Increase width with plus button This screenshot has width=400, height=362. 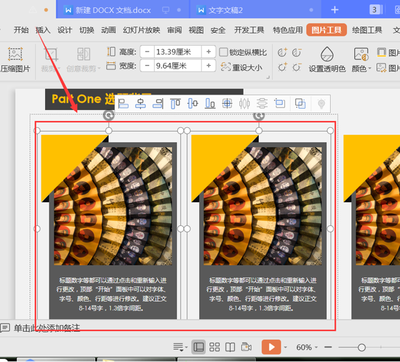coord(208,65)
